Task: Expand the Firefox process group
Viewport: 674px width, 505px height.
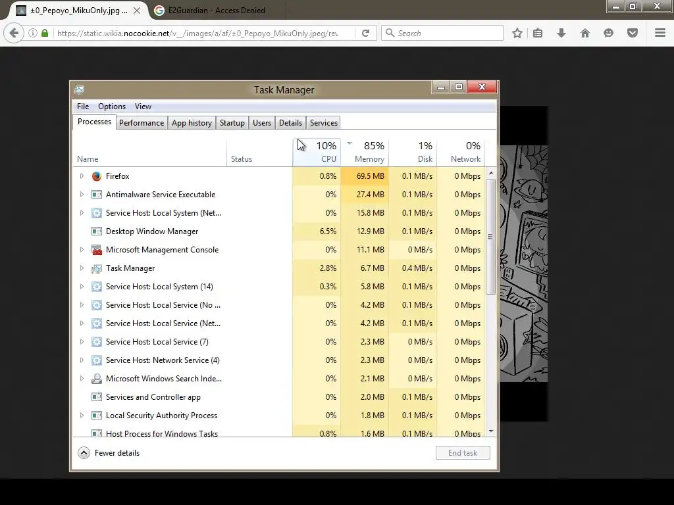Action: click(x=82, y=176)
